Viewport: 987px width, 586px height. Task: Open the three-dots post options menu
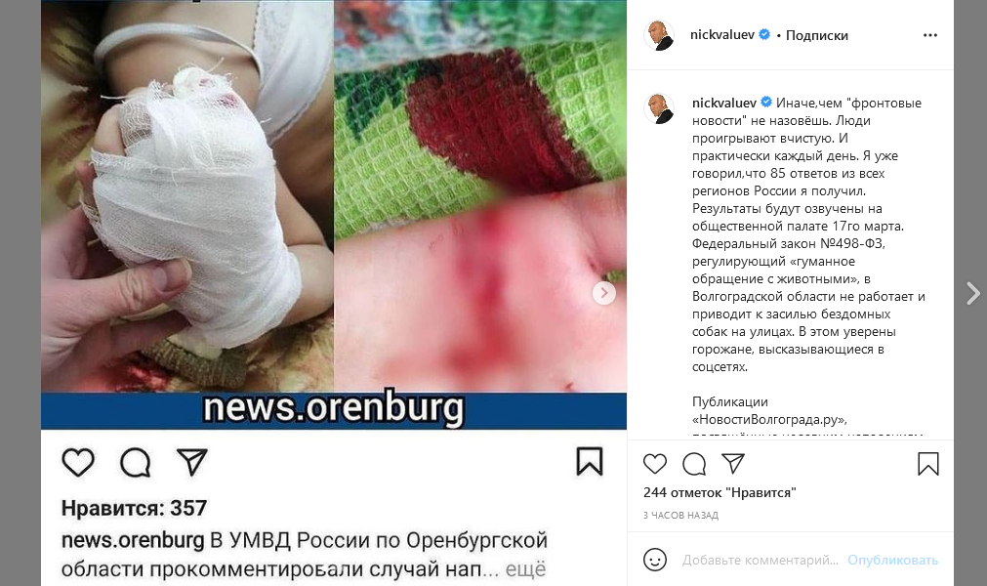click(930, 35)
